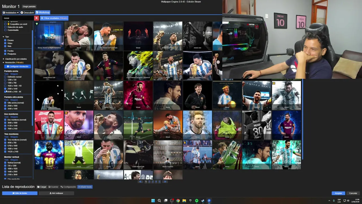The image size is (362, 204).
Task: Click Ninguno under Pantalla ancha
Action: [14, 74]
